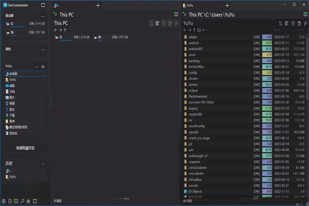309x206 pixels.
Task: Navigate up a folder using the up arrow
Action: click(x=194, y=29)
